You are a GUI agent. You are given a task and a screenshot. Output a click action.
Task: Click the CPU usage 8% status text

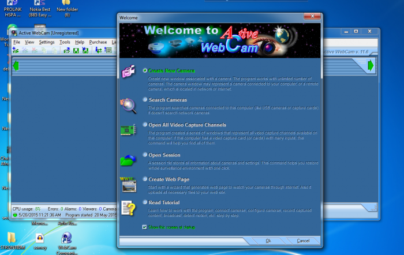tap(27, 209)
